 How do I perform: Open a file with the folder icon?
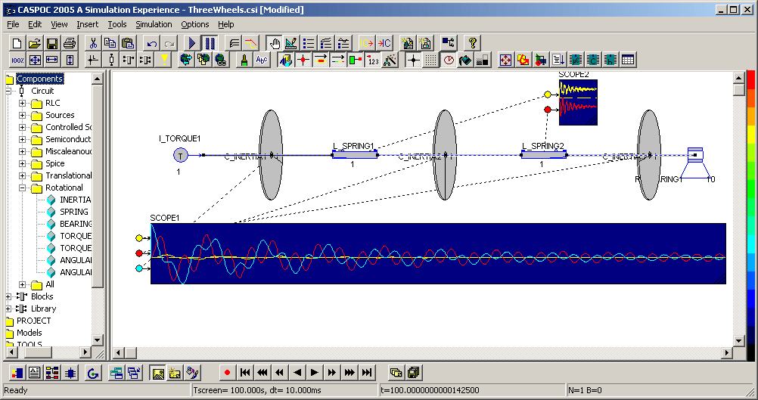pyautogui.click(x=34, y=43)
